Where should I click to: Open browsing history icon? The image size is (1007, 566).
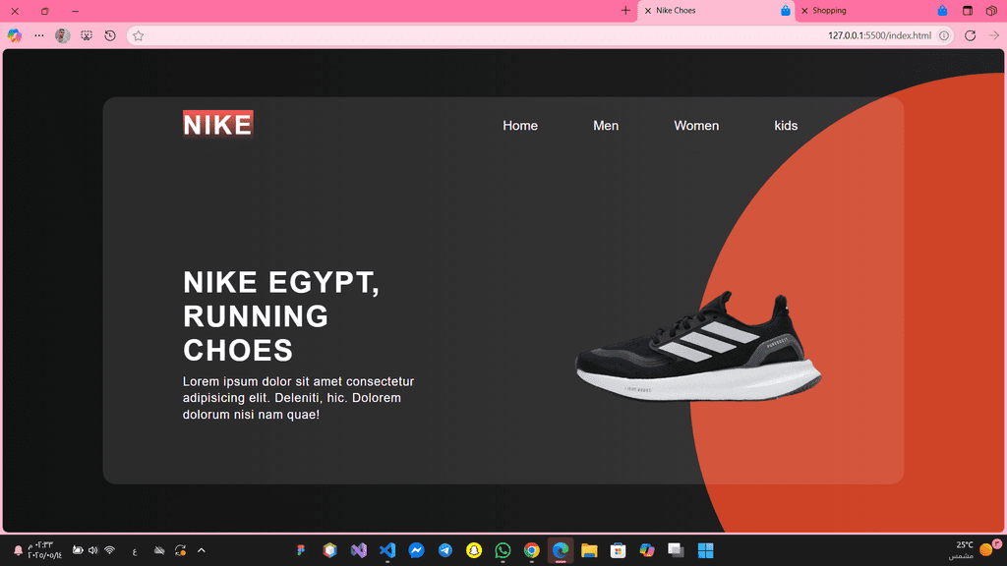tap(110, 36)
